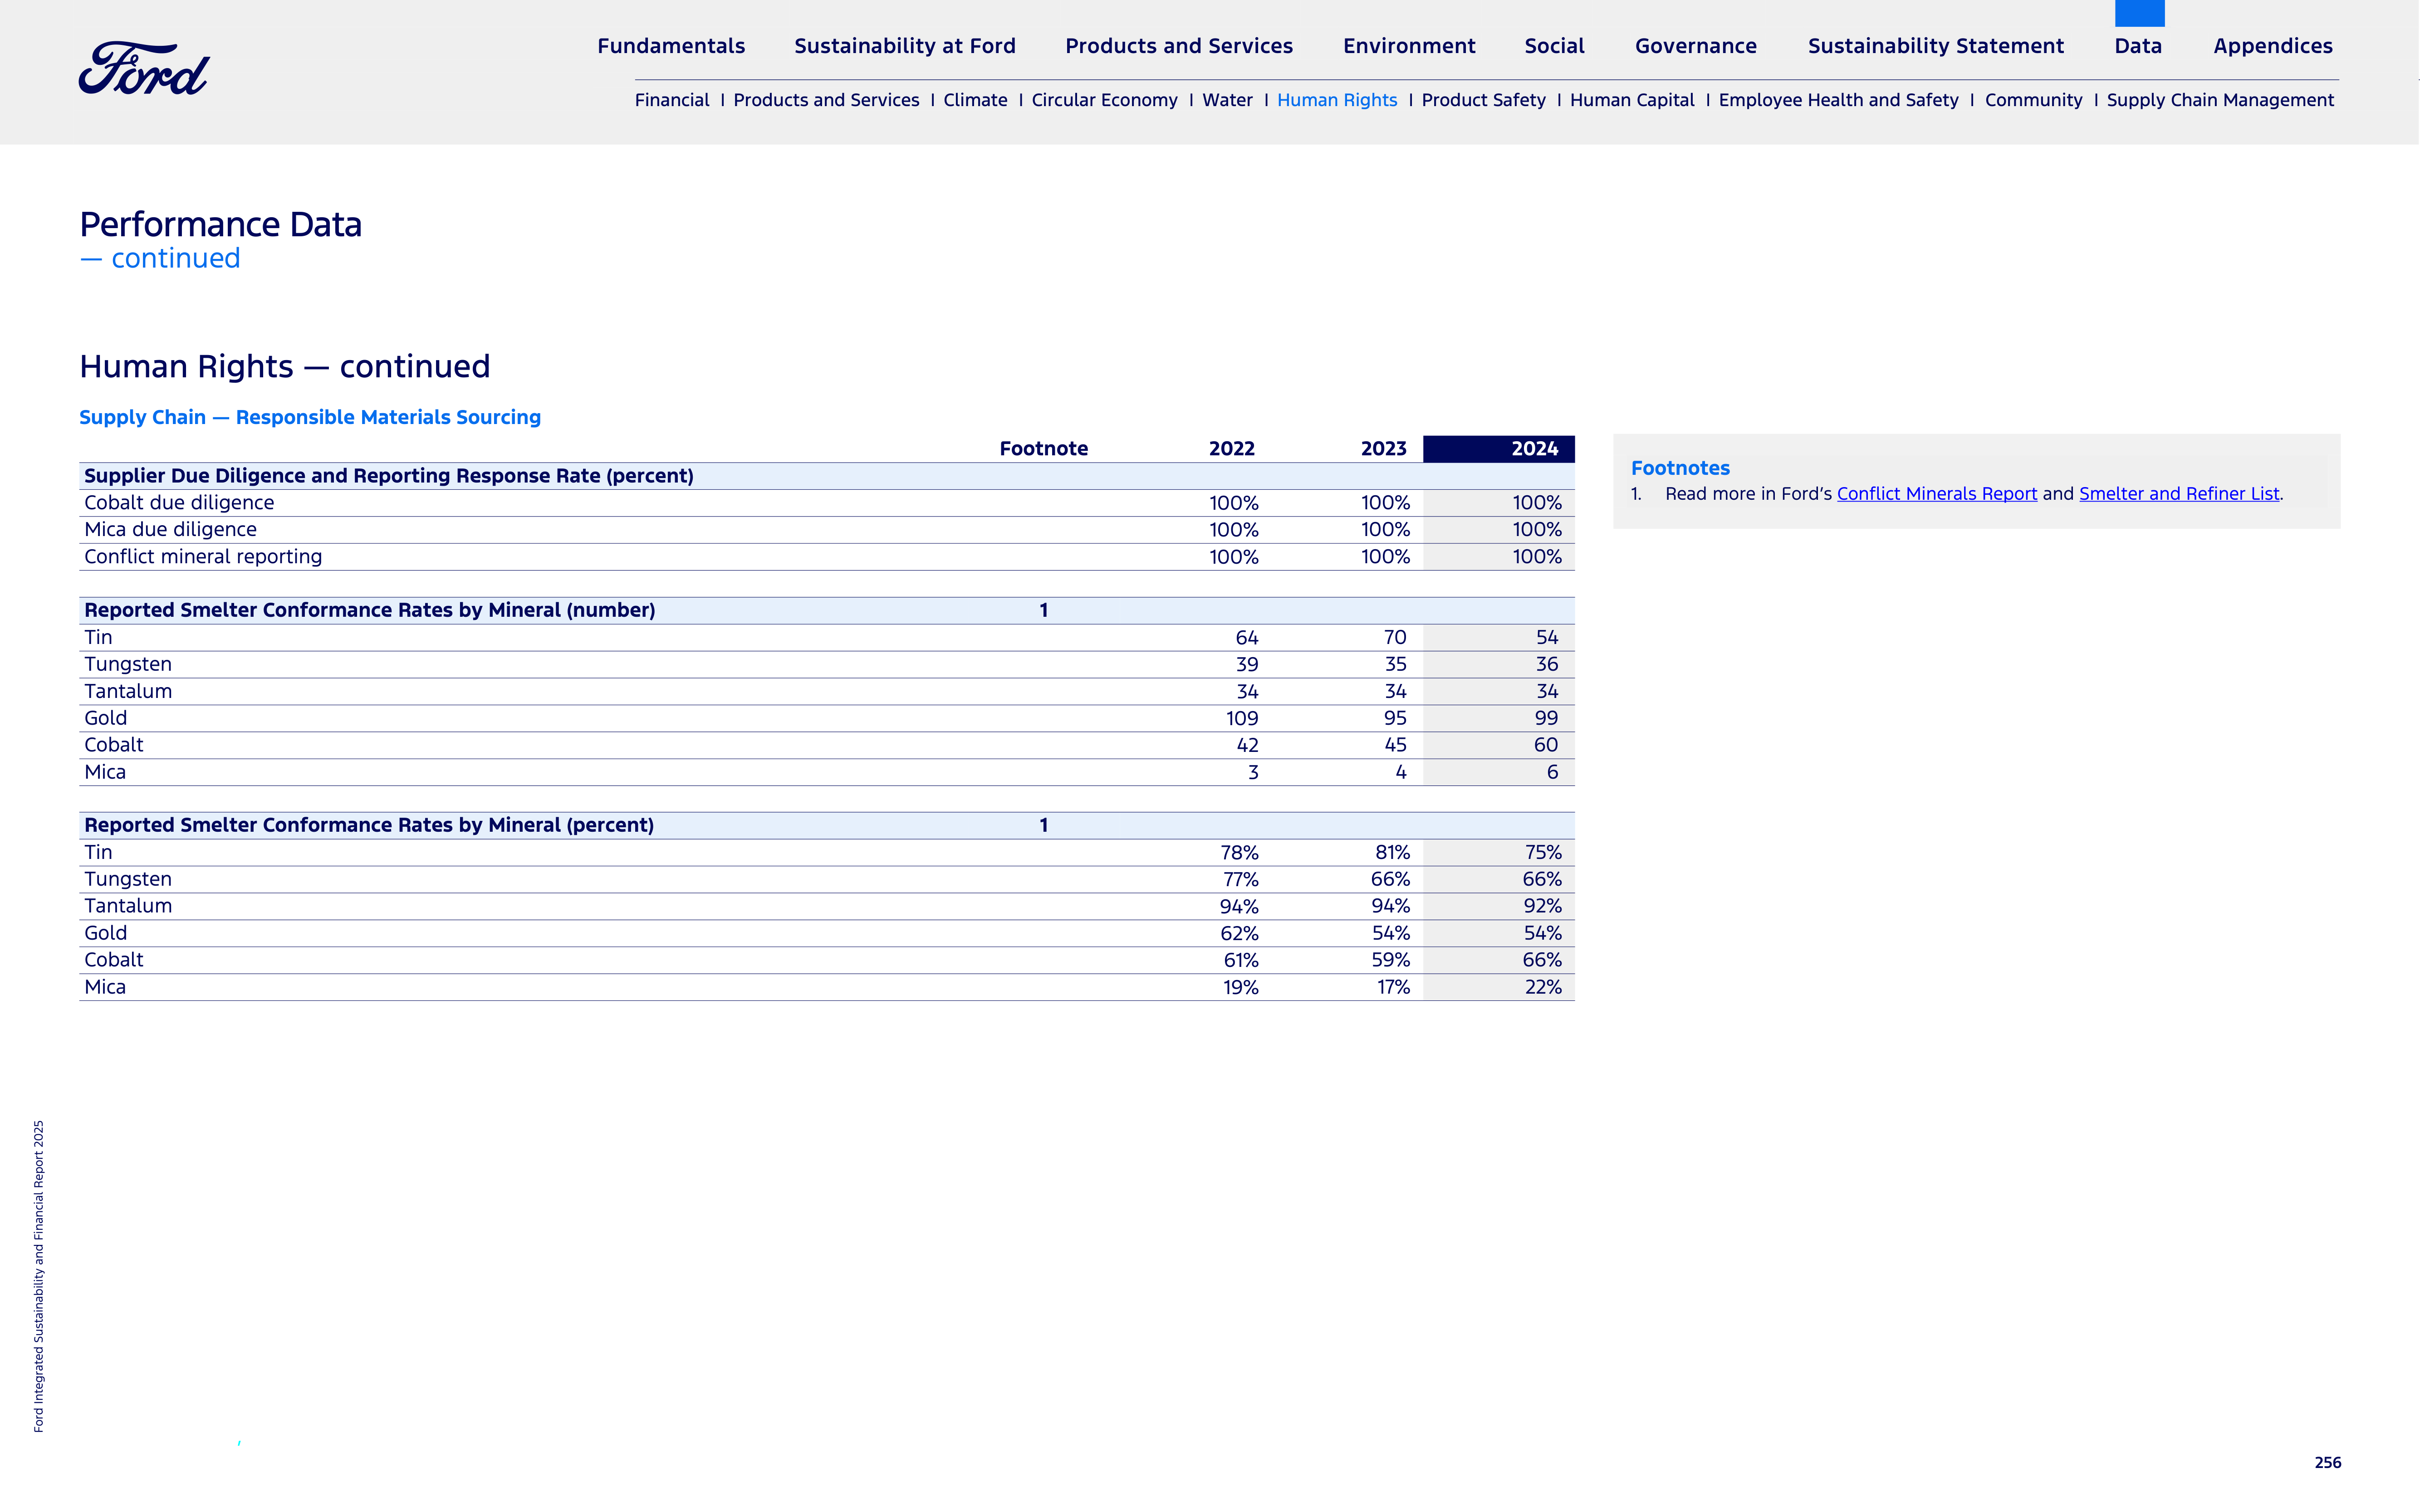The image size is (2420, 1512).
Task: Select the Human Rights subsection link
Action: (x=1337, y=100)
